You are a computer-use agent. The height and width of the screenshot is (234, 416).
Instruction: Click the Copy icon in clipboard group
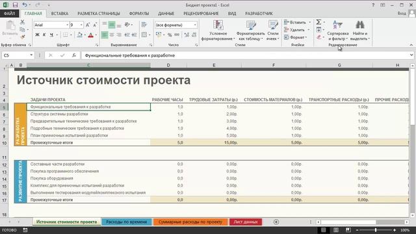pos(22,30)
